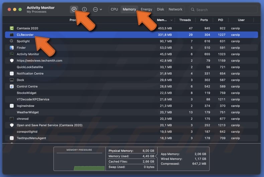The width and height of the screenshot is (264, 177).
Task: Select the Finder process name
Action: tap(21, 48)
